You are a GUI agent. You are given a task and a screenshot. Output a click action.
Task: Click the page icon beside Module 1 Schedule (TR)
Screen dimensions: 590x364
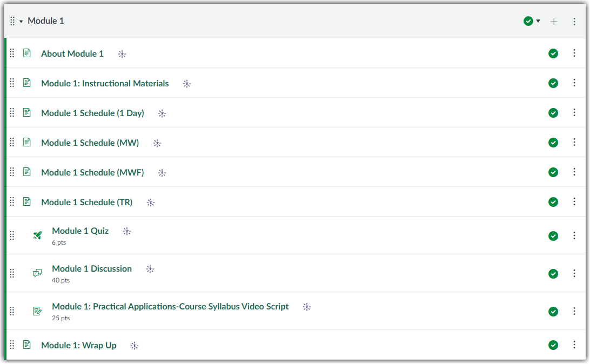tap(27, 201)
